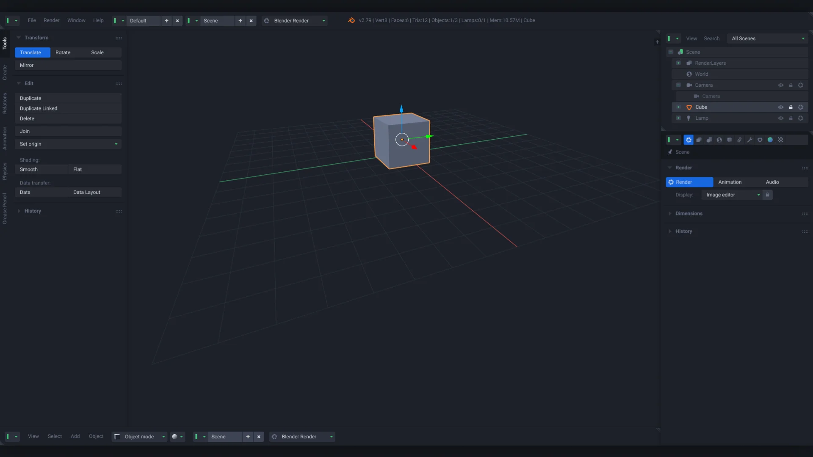The image size is (813, 457).
Task: Click the blue Z-axis arrow of the gizmo
Action: [x=401, y=109]
